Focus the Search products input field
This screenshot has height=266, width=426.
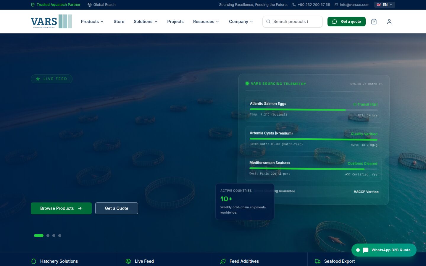point(293,22)
